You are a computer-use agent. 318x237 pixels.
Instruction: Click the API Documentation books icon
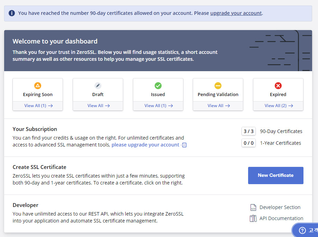253,218
